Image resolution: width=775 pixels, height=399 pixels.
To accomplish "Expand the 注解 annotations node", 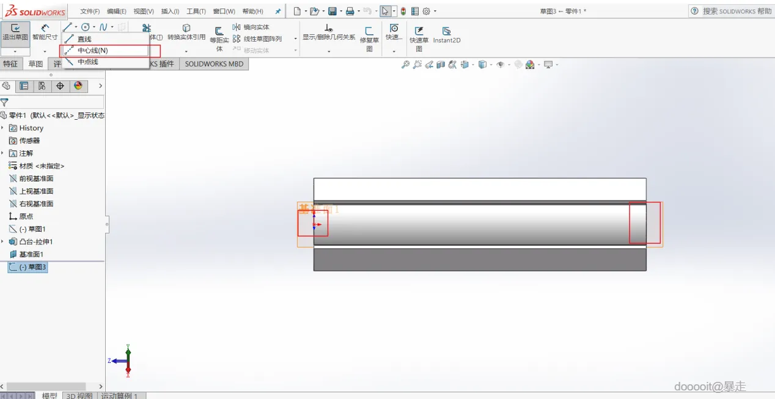I will pos(3,153).
